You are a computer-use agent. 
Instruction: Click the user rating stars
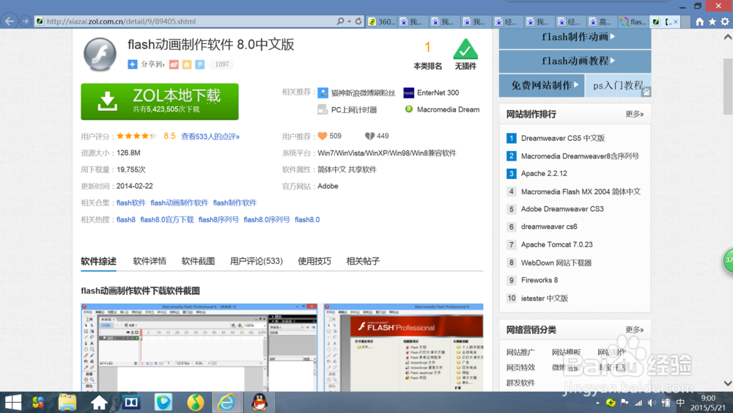[x=136, y=136]
